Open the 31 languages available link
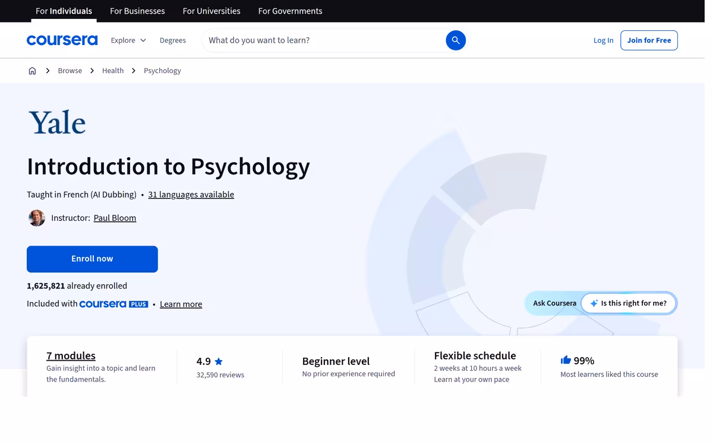Image resolution: width=713 pixels, height=445 pixels. pos(191,195)
